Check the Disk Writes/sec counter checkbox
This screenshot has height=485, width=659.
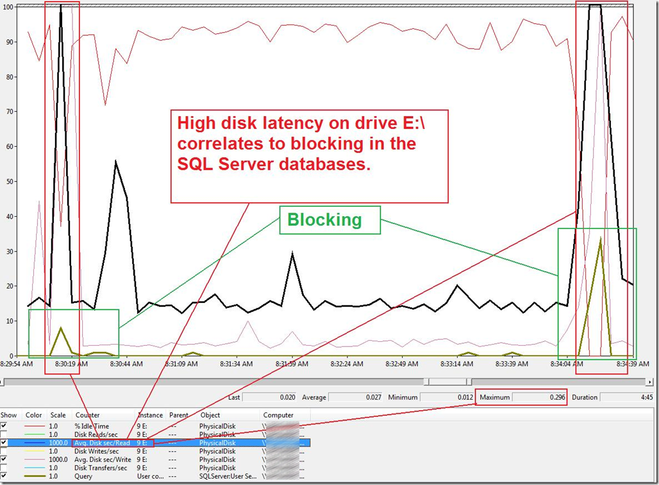(x=4, y=452)
